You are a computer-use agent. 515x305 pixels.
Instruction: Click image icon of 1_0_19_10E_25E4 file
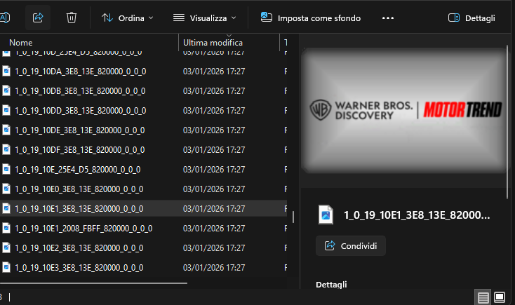pyautogui.click(x=6, y=169)
